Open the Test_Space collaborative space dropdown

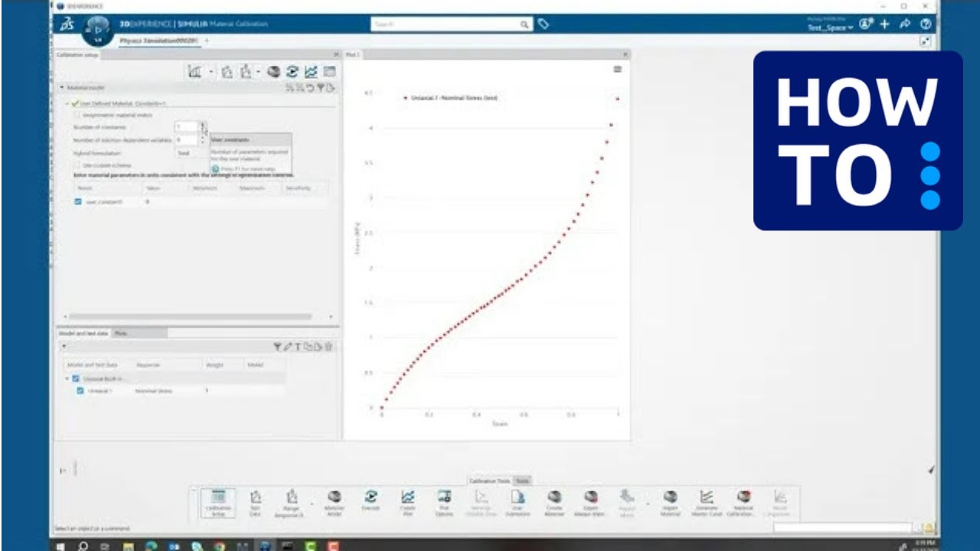(x=830, y=28)
